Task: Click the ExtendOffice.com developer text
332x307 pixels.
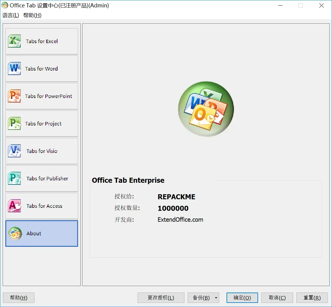Action: click(180, 220)
